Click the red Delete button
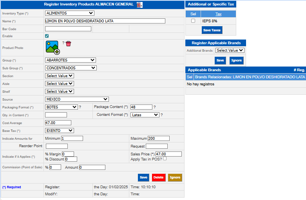The height and width of the screenshot is (200, 306). coord(159,178)
